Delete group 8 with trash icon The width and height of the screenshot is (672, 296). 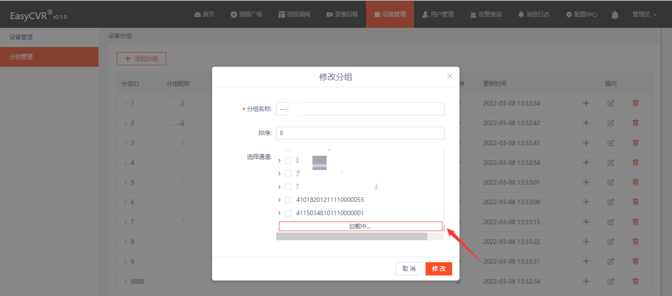(635, 242)
